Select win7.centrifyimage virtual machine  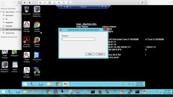11,29
